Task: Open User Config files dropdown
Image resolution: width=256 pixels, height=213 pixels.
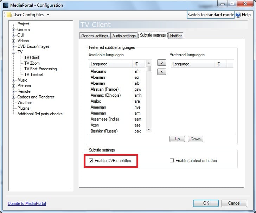Action: coord(48,15)
